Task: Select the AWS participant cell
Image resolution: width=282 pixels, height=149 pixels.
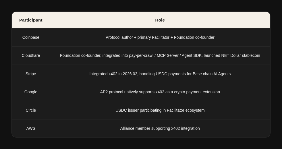Action: point(31,128)
